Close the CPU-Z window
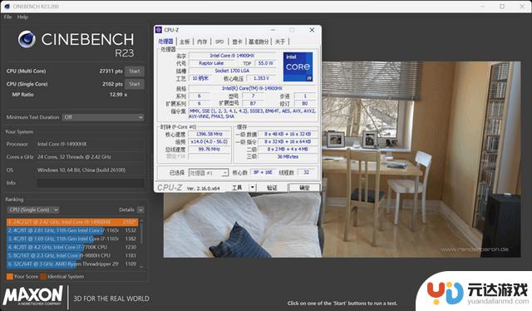 pyautogui.click(x=312, y=30)
